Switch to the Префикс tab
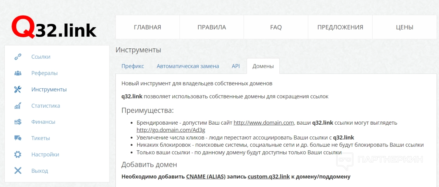This screenshot has height=187, width=439. [x=133, y=66]
